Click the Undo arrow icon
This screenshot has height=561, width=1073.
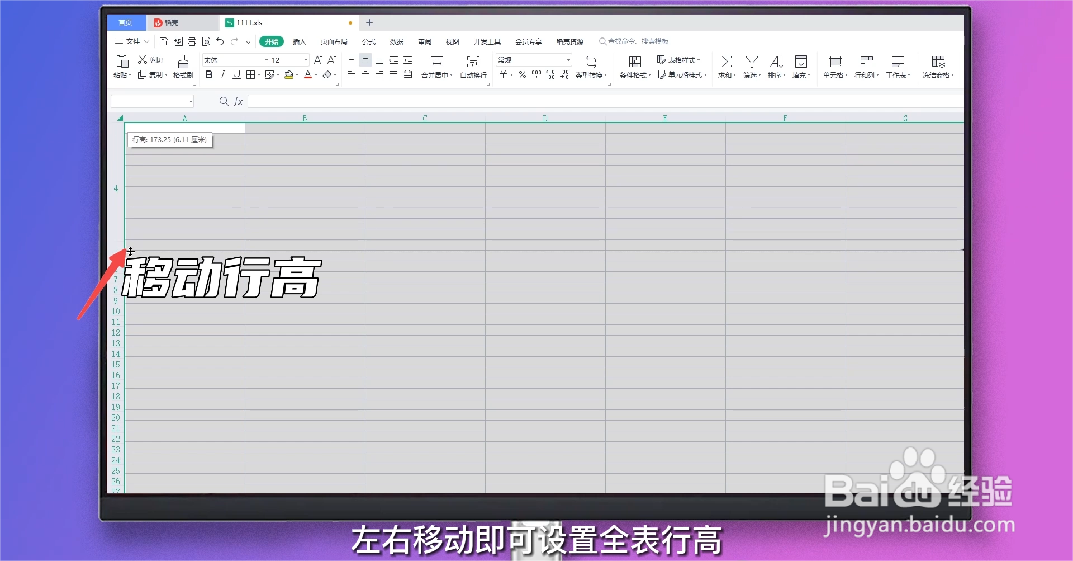pos(220,41)
